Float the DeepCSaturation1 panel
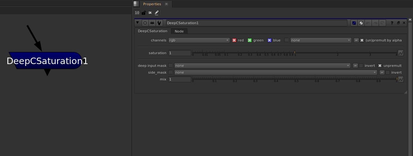The width and height of the screenshot is (413, 156). click(x=398, y=23)
